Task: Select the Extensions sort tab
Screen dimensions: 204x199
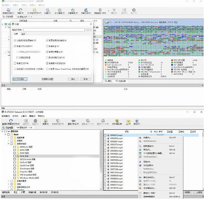Action: 23,192
